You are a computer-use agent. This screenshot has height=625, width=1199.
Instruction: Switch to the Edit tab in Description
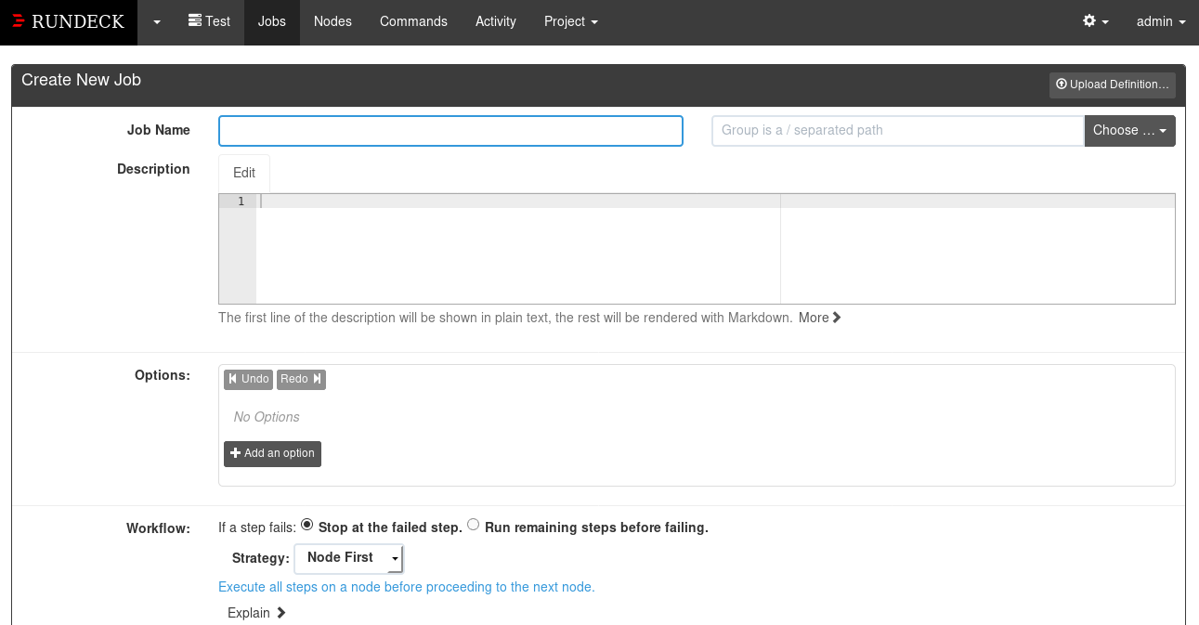pyautogui.click(x=243, y=173)
